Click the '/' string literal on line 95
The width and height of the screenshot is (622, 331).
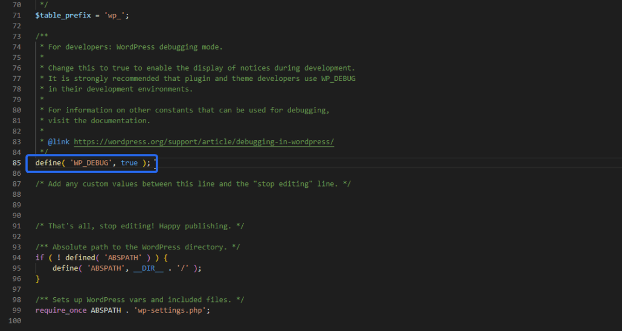coord(183,268)
